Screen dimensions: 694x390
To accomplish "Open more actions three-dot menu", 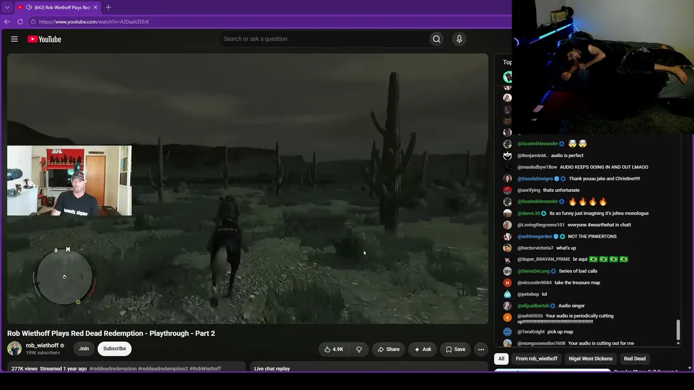I will (x=481, y=349).
